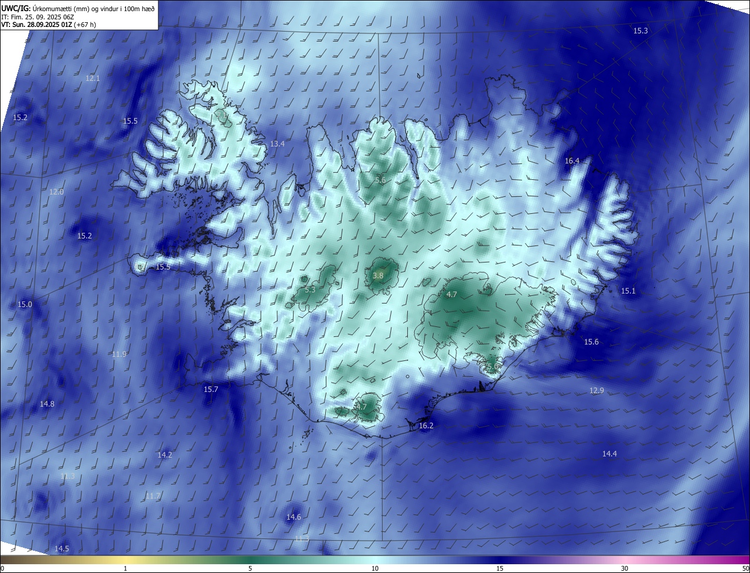Click the 12.0 value label
Image resolution: width=750 pixels, height=573 pixels.
[x=56, y=192]
